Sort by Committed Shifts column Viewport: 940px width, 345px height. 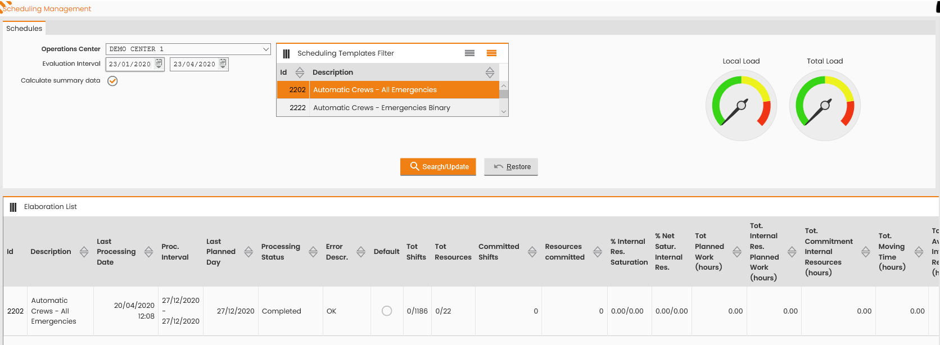(532, 252)
